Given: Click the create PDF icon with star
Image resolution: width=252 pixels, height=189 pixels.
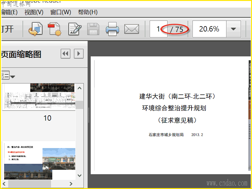Looking at the screenshot, I should 54,29.
